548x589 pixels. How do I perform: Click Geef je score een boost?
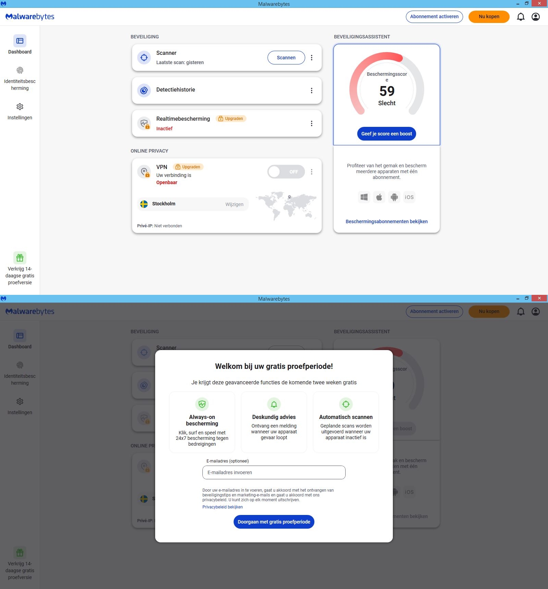[387, 134]
